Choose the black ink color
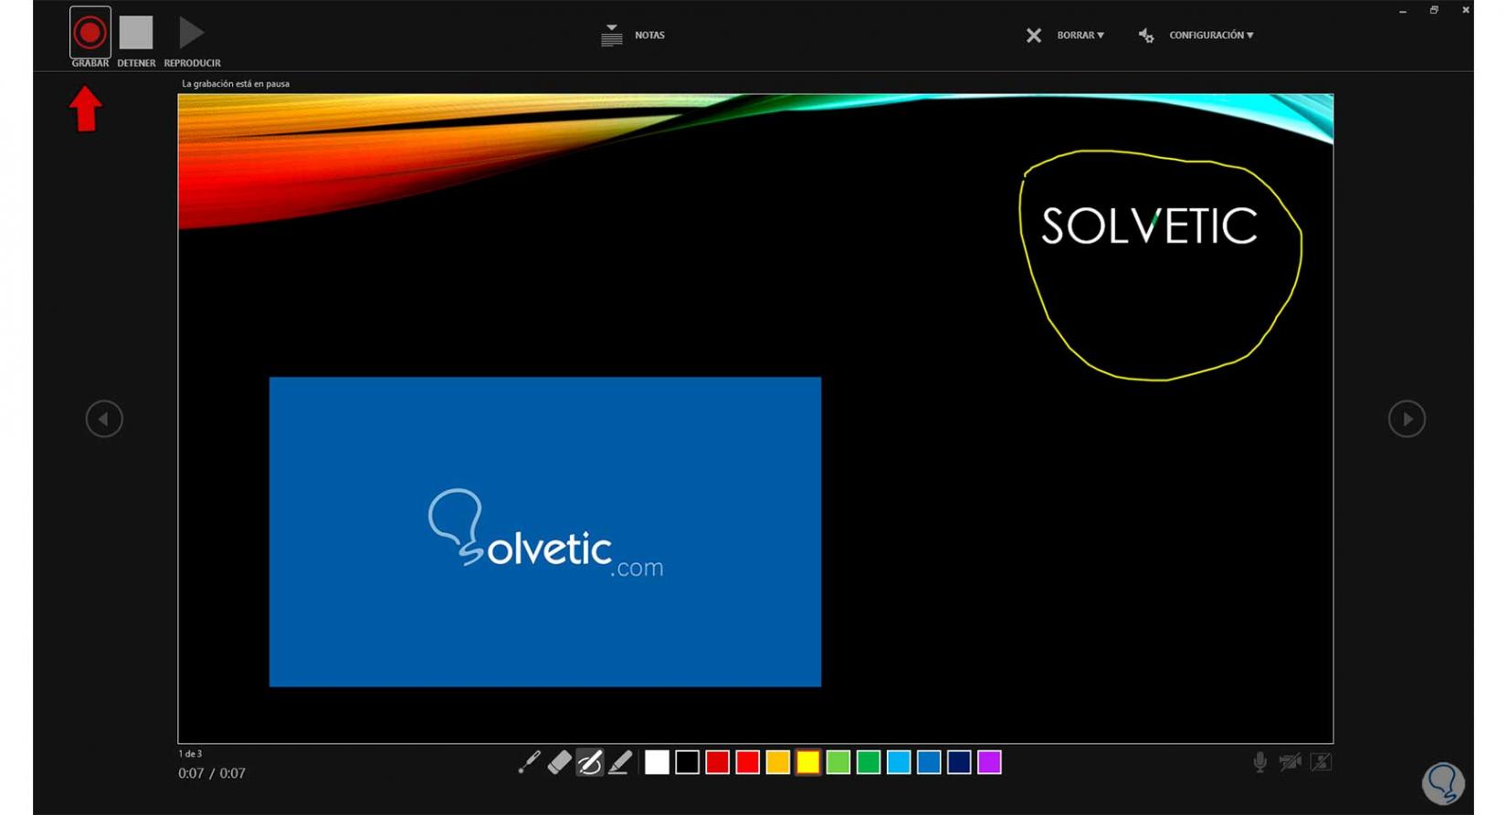The height and width of the screenshot is (815, 1507). [x=687, y=762]
